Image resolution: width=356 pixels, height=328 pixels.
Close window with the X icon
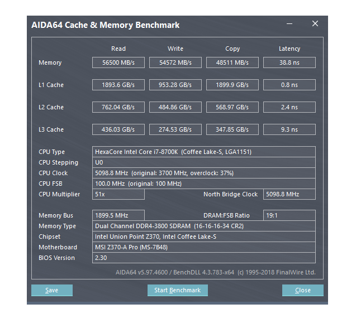tap(315, 23)
